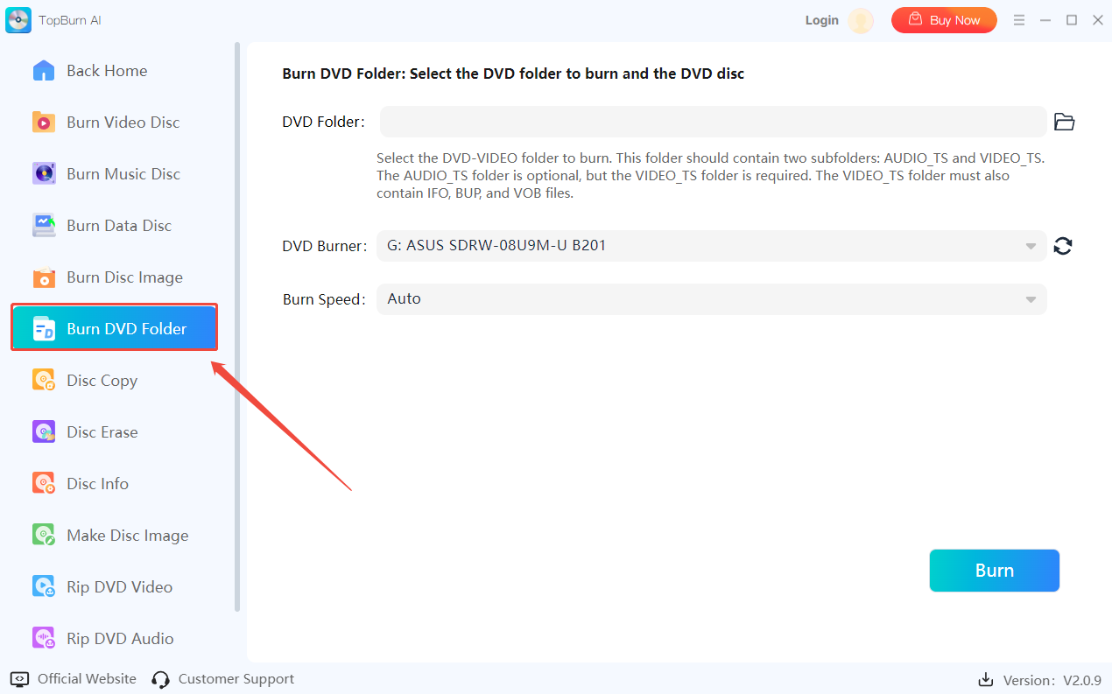The height and width of the screenshot is (694, 1112).
Task: Click the download icon next to Version
Action: [985, 680]
